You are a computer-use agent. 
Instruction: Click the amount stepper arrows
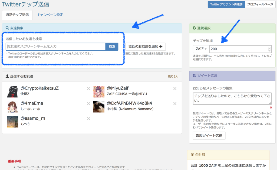click(269, 49)
